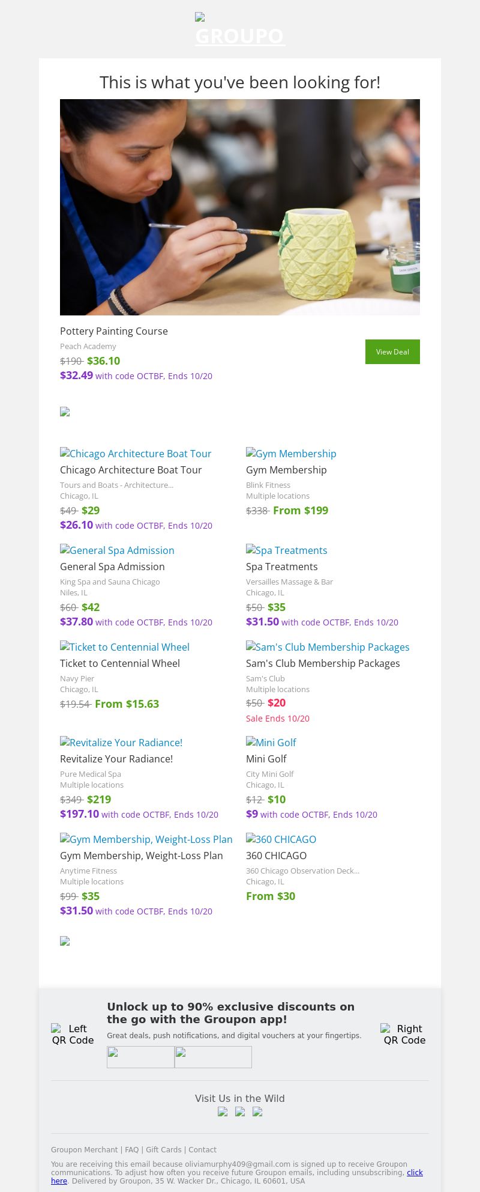Viewport: 480px width, 1192px height.
Task: Click the Mini Golf image link
Action: [271, 743]
